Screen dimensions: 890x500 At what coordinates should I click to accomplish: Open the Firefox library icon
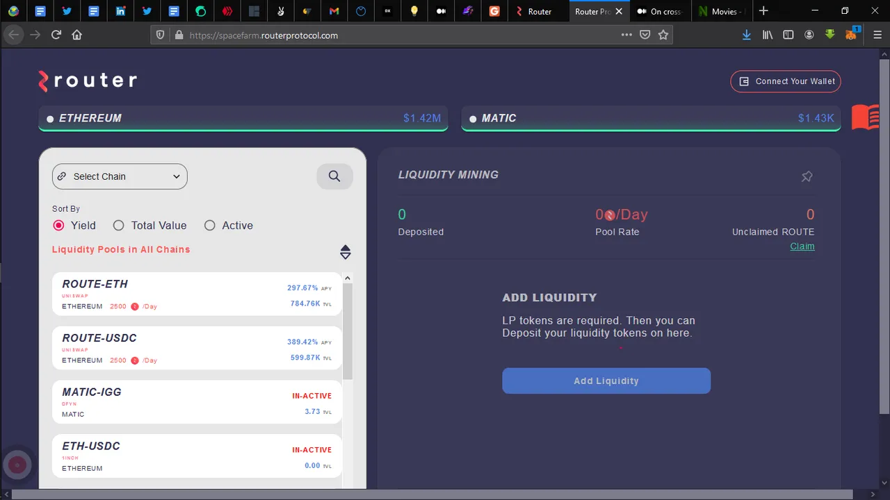[768, 35]
